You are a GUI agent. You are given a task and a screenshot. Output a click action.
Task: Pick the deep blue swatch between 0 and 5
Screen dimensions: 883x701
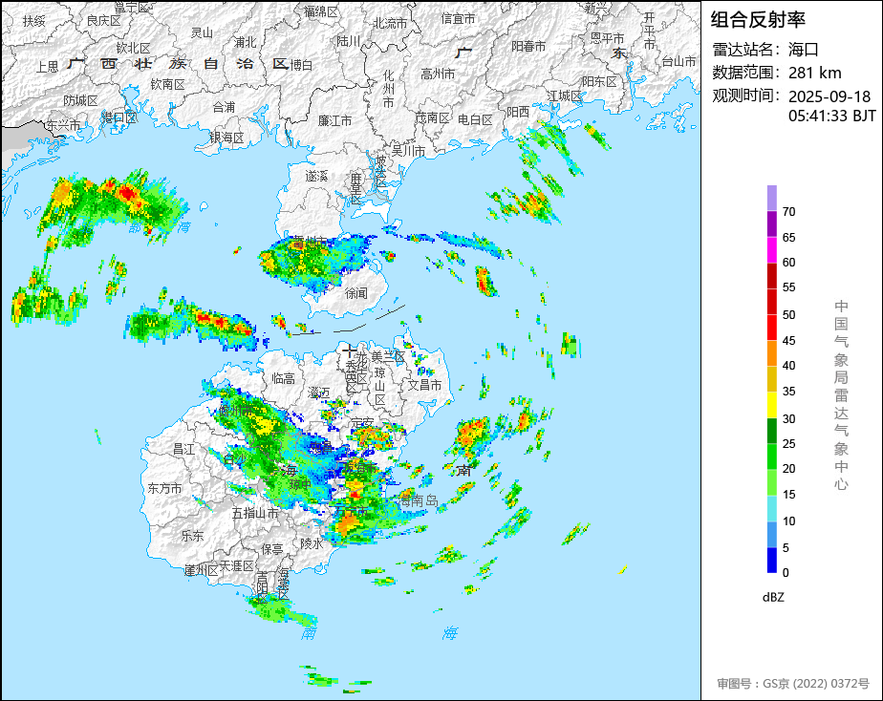point(772,561)
